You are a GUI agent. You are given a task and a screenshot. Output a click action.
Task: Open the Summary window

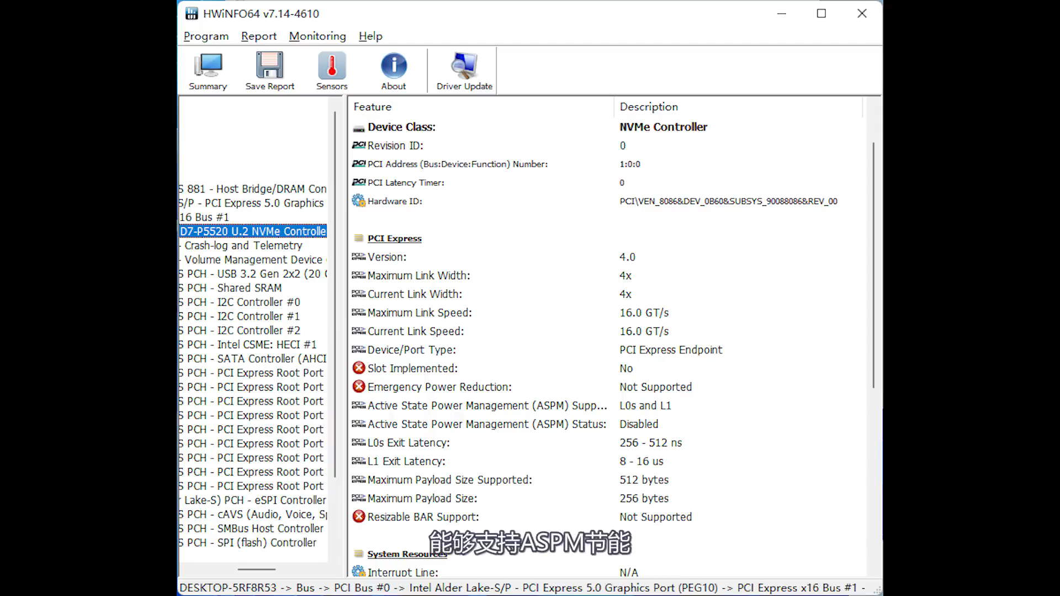pos(208,71)
